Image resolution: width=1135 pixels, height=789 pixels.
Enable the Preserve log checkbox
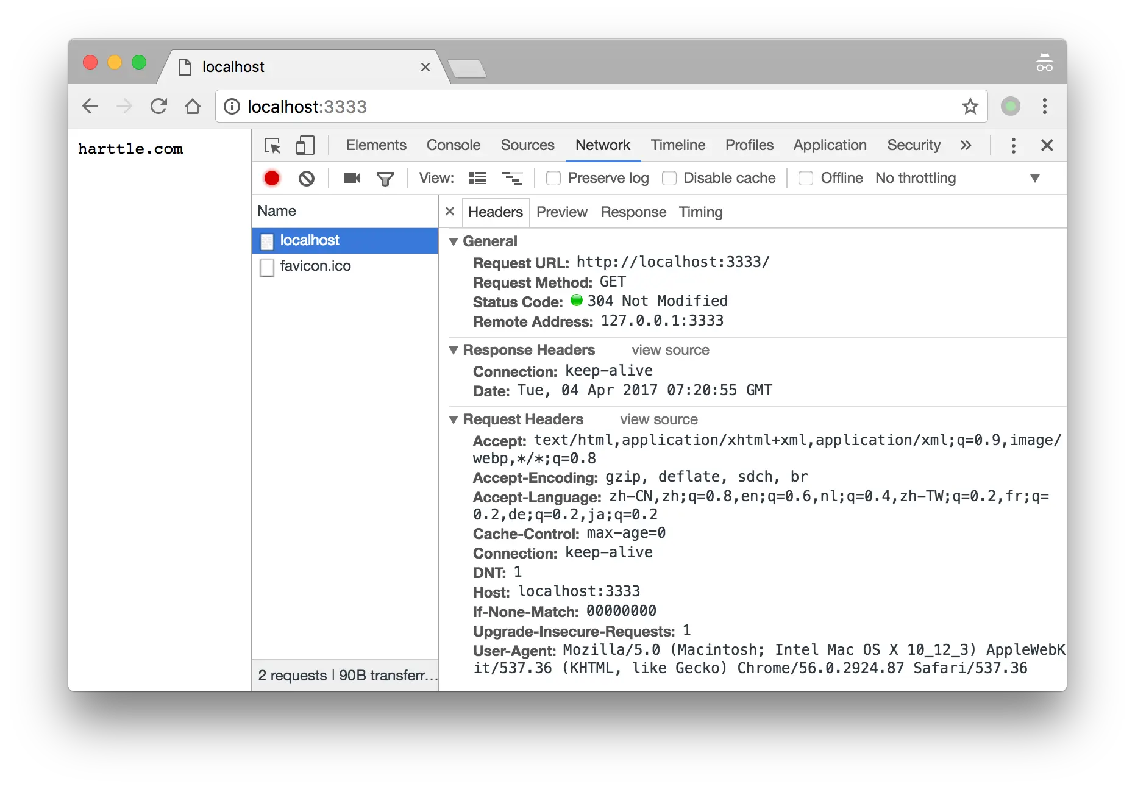pos(553,178)
